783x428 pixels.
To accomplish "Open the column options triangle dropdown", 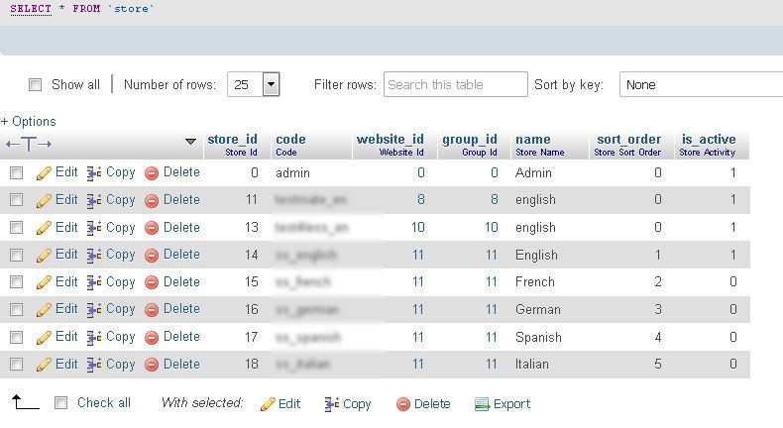I will 190,142.
